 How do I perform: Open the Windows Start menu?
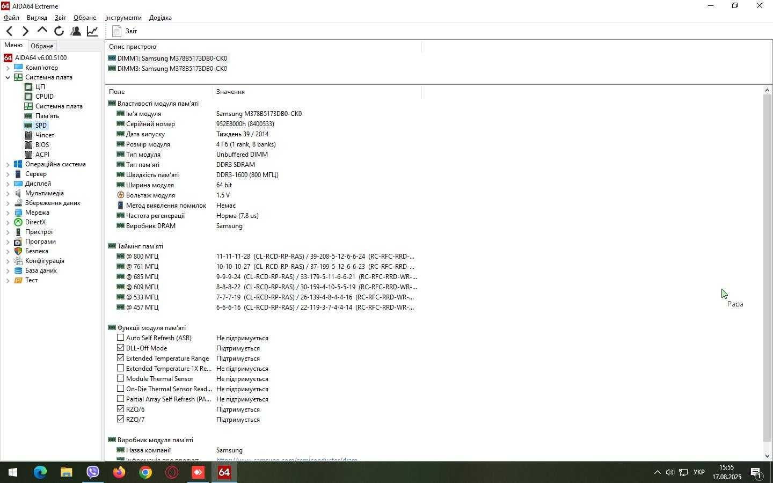point(13,472)
